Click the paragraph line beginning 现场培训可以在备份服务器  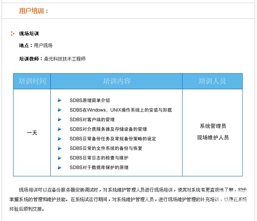coord(133,190)
